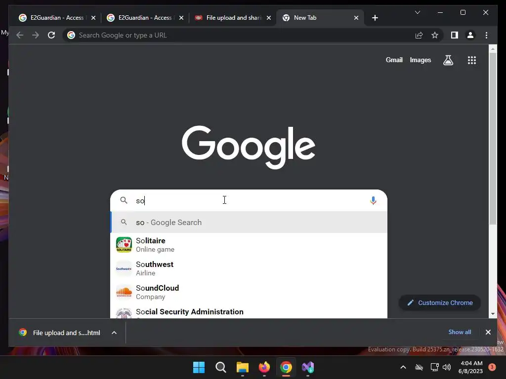The image size is (506, 379).
Task: Open the Search Labs flask icon
Action: point(448,60)
